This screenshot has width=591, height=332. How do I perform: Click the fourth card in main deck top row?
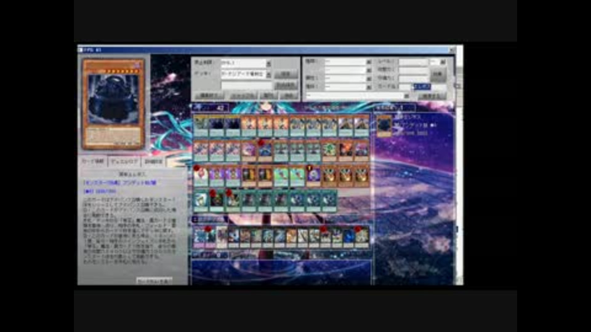point(249,126)
